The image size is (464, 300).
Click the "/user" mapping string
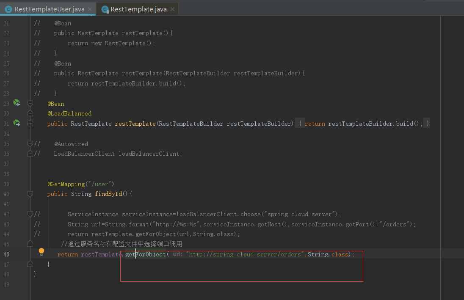[x=100, y=184]
